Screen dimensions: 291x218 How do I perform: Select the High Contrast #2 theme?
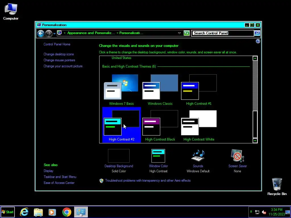(x=122, y=125)
